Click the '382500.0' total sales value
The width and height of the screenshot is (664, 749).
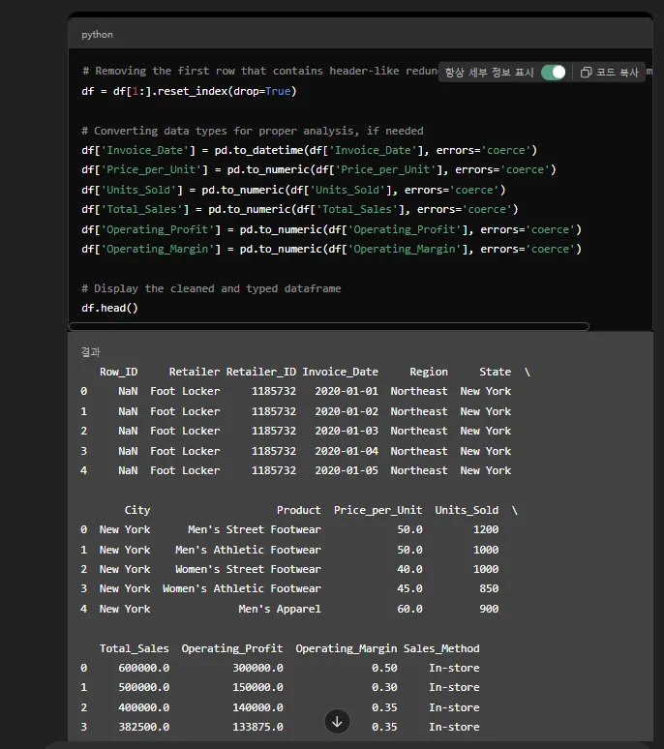point(143,727)
